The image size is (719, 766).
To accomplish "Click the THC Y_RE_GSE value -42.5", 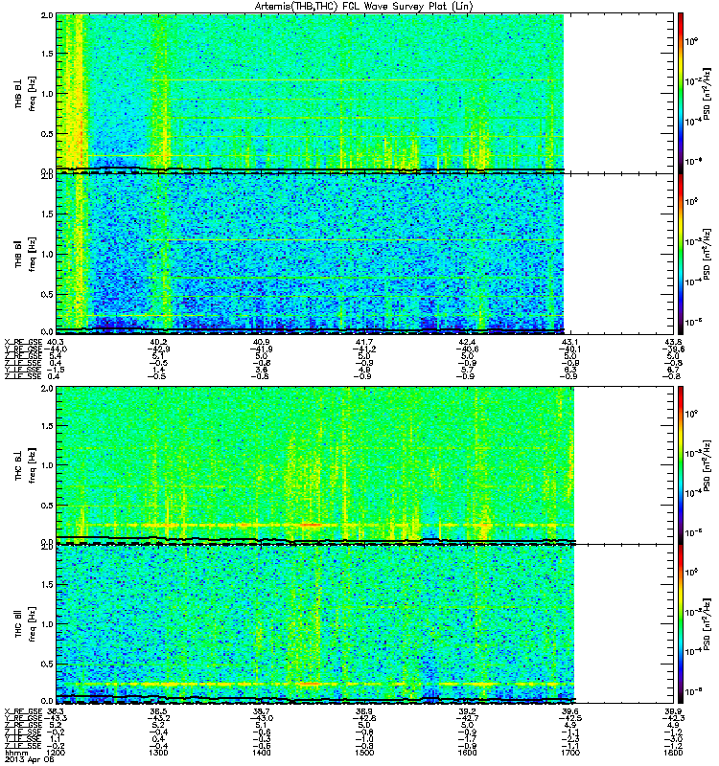I will pyautogui.click(x=570, y=718).
